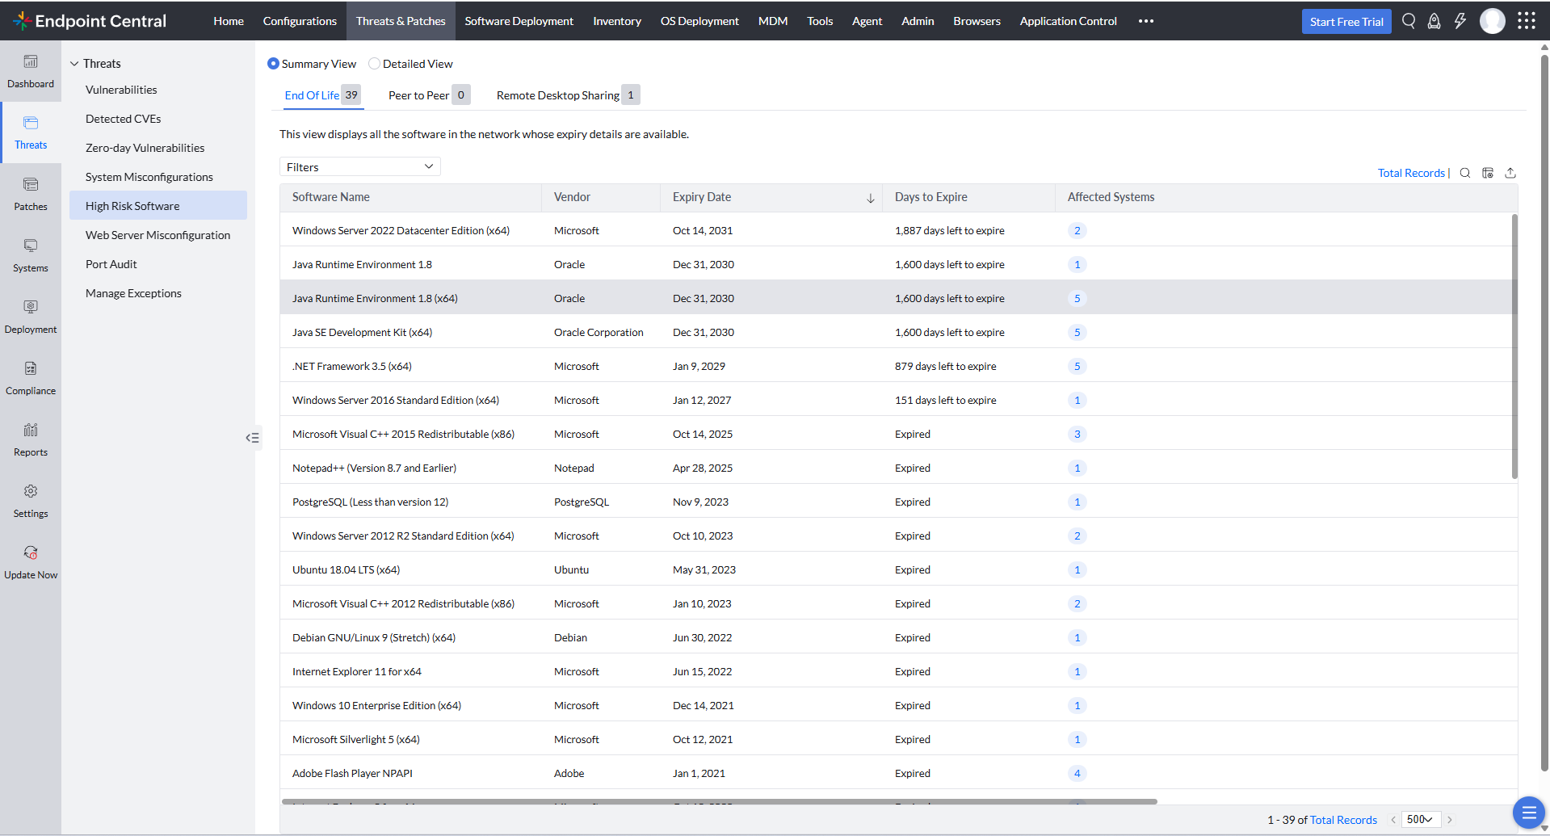Open Web Server Misconfiguration in the tree
Image resolution: width=1550 pixels, height=836 pixels.
158,235
